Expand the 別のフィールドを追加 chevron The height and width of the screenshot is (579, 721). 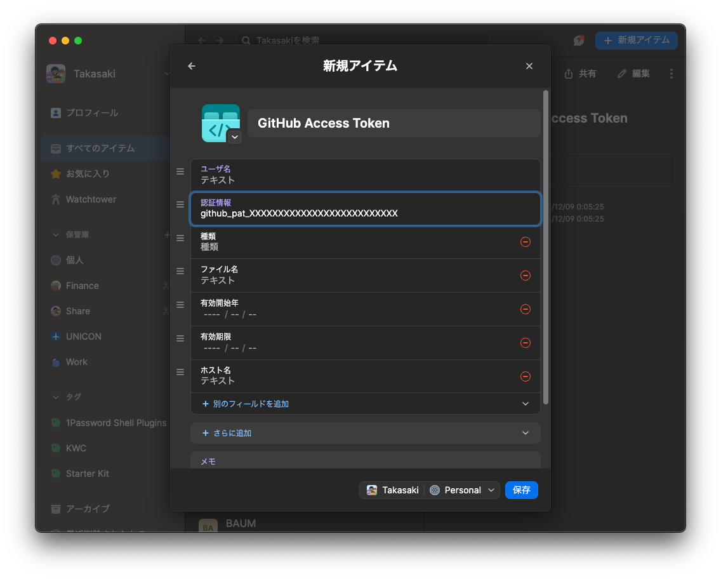pyautogui.click(x=525, y=404)
